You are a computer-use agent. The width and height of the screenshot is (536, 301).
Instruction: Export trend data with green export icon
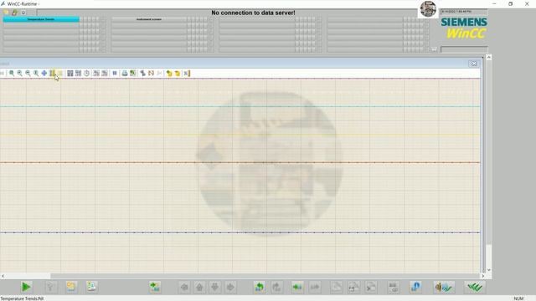(133, 73)
